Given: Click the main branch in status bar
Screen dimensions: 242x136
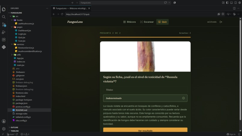Looking at the screenshot, I should pyautogui.click(x=11, y=134).
